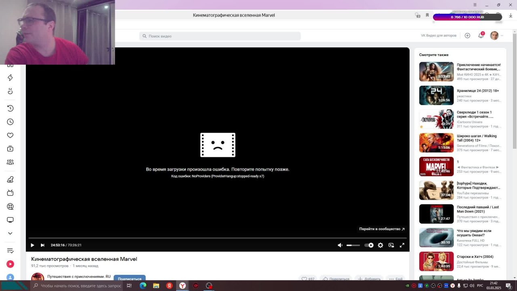Open player settings gear

pyautogui.click(x=380, y=245)
